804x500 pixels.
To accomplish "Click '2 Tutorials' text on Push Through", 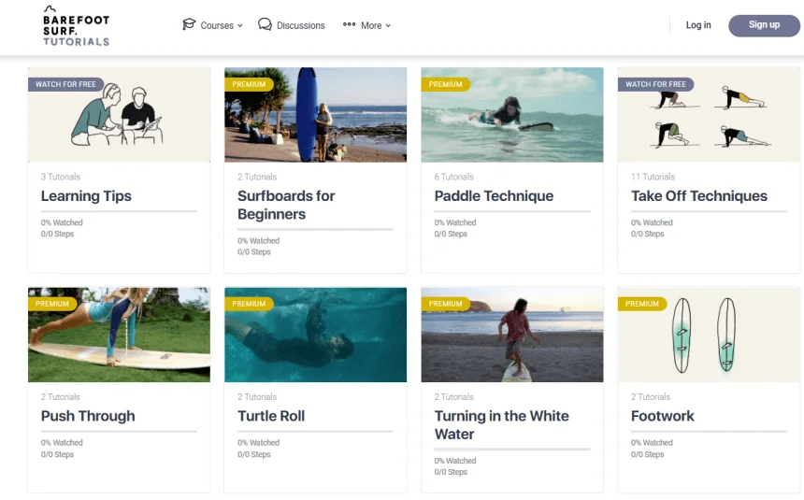I will pos(61,397).
